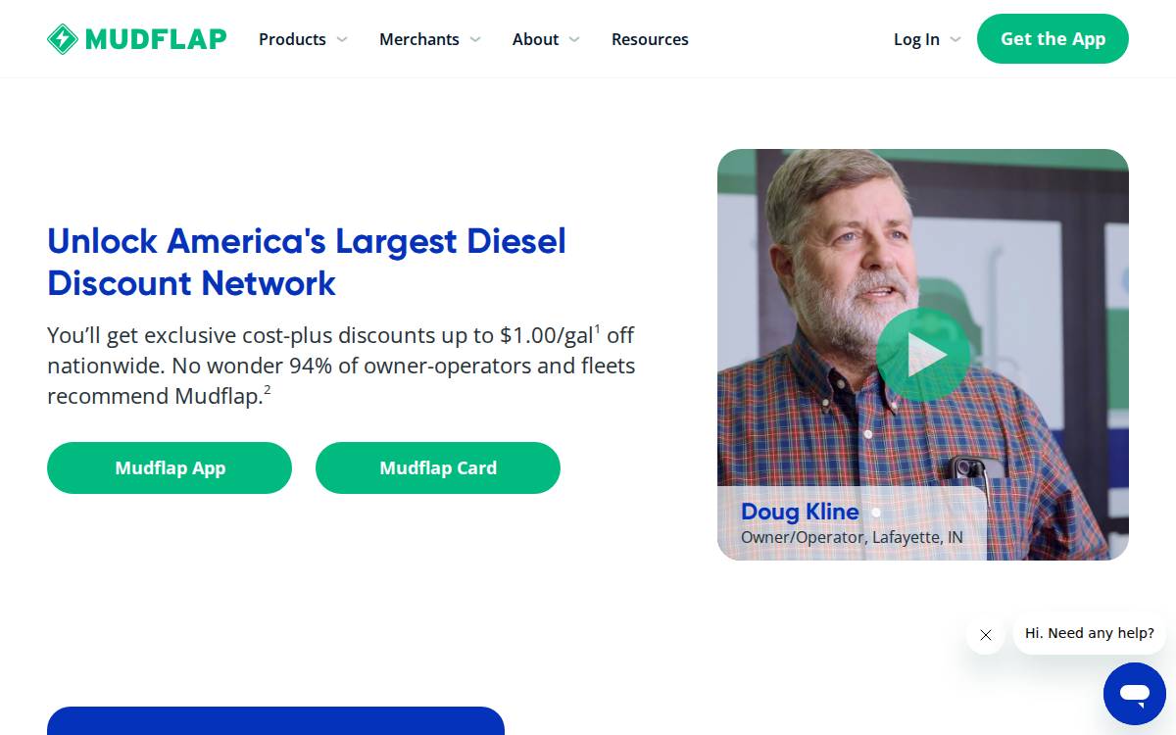Dismiss the 'Need any help?' chat prompt
1176x735 pixels.
click(986, 635)
